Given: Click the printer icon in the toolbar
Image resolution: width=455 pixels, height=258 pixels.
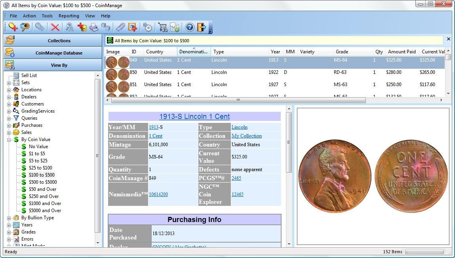Looking at the screenshot, I should 94,27.
